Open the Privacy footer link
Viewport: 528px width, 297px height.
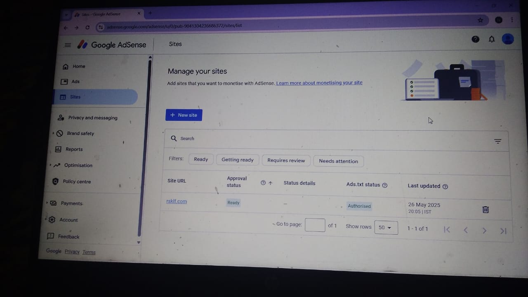click(72, 252)
